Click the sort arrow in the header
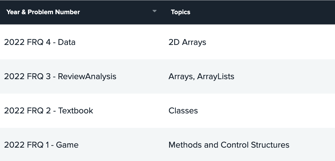The image size is (335, 161). (x=154, y=11)
